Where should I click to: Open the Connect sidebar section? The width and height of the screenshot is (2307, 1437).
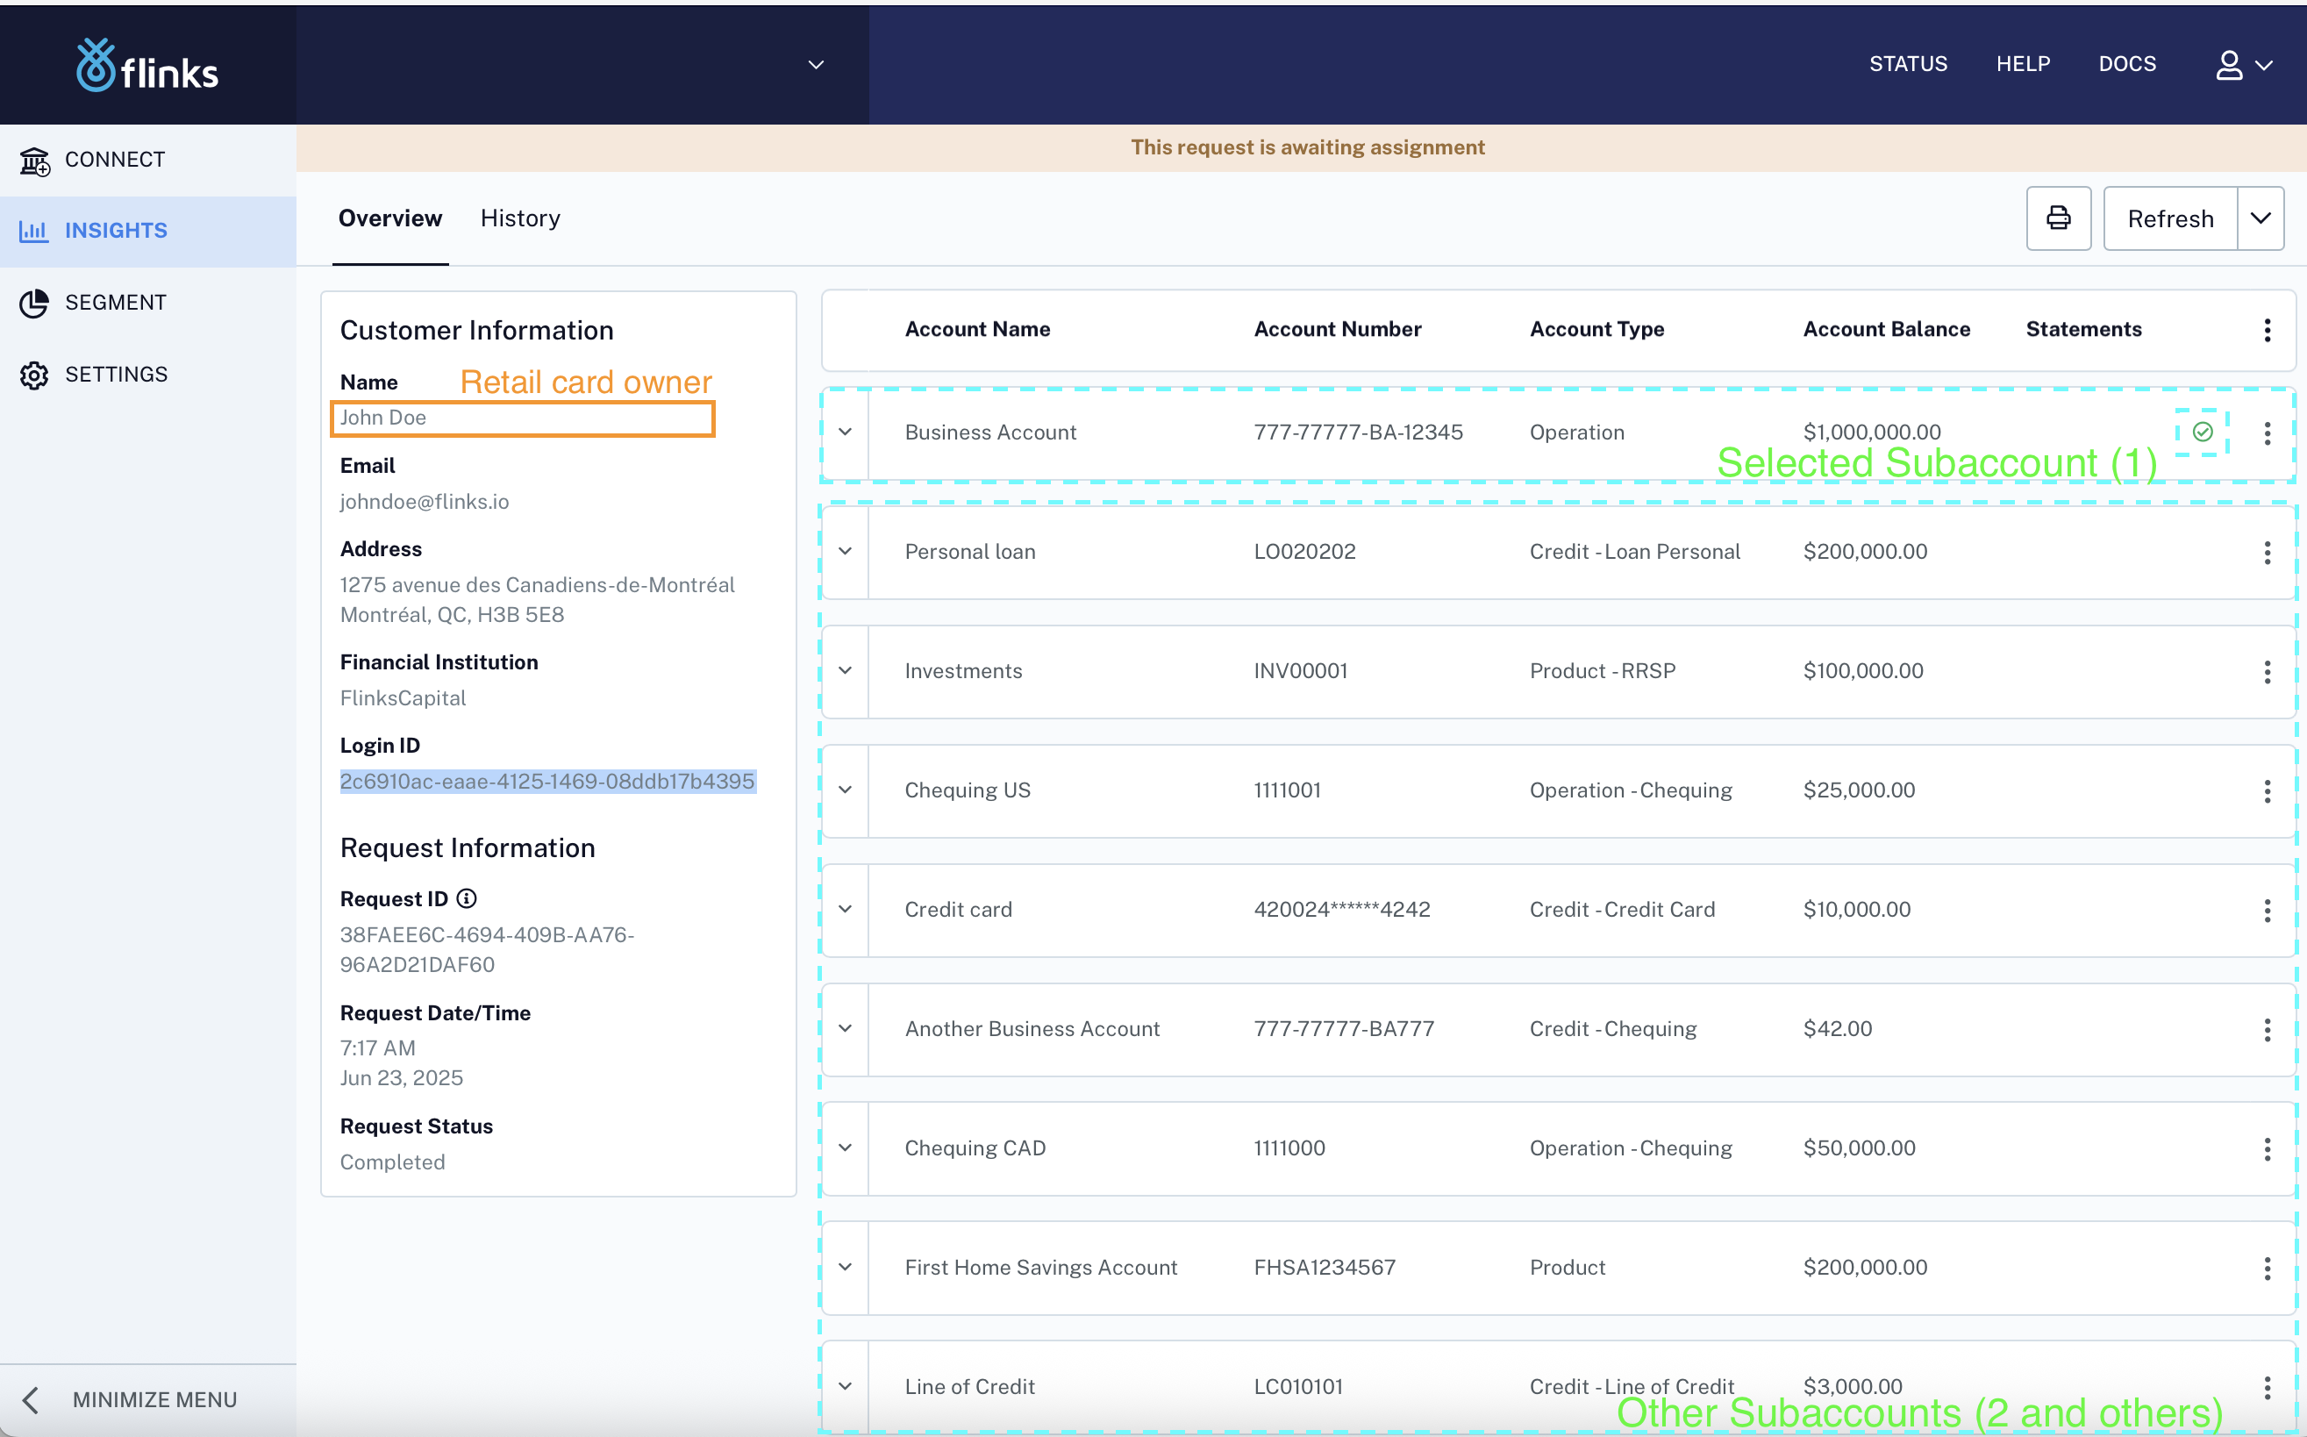pos(114,160)
